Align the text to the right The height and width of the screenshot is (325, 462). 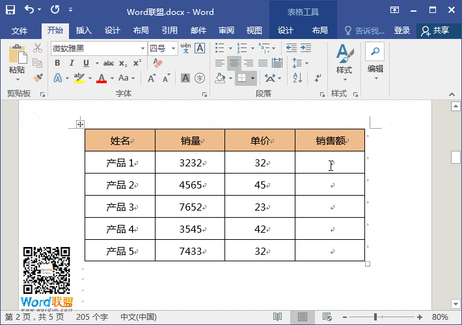(x=249, y=63)
